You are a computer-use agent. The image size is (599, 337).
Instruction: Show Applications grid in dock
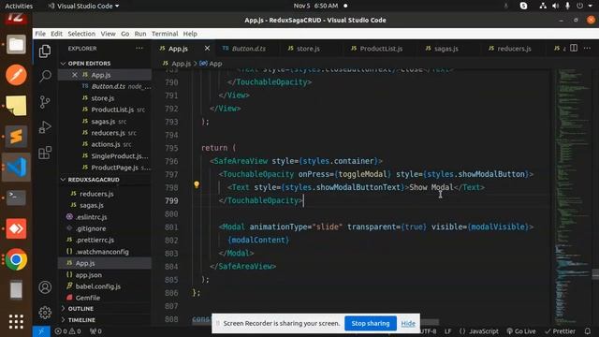(x=16, y=321)
